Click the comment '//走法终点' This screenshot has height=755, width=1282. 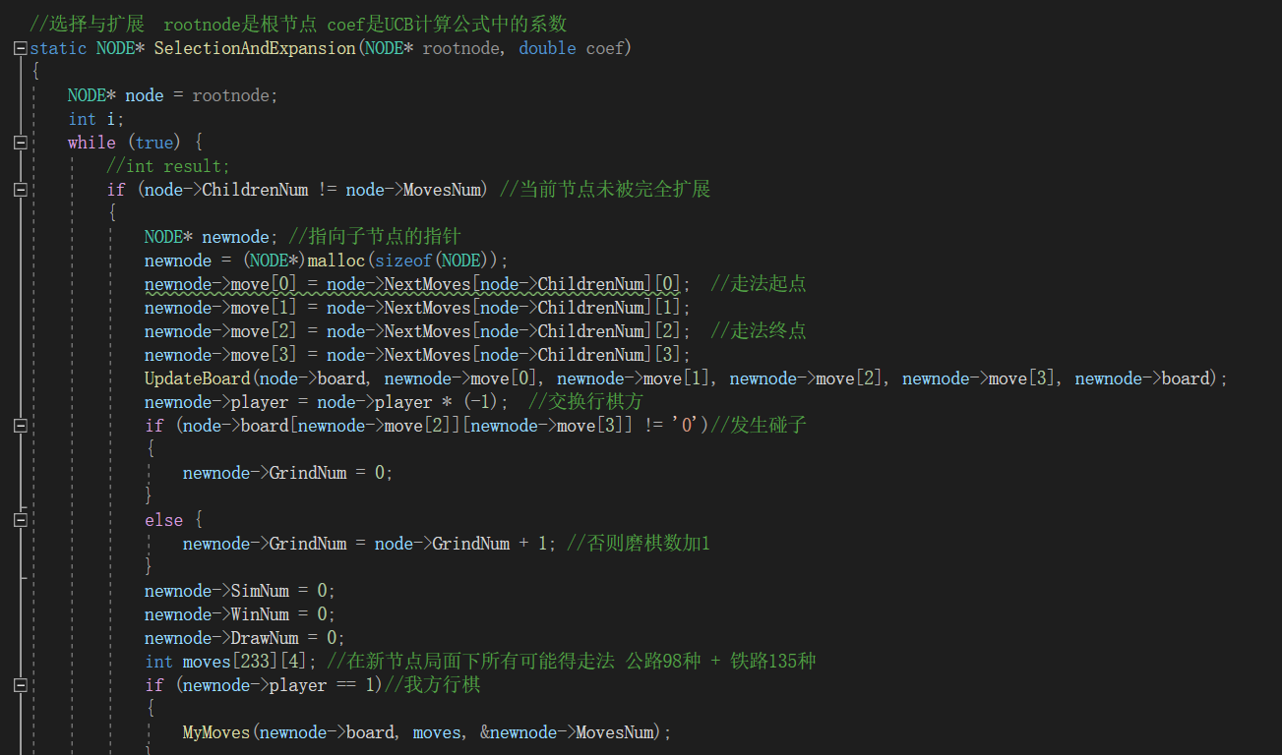pos(759,331)
